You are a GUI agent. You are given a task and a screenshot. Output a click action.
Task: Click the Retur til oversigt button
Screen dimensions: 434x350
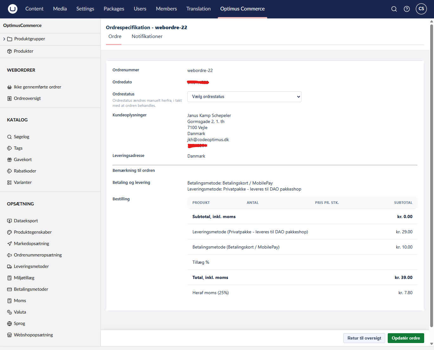coord(364,338)
